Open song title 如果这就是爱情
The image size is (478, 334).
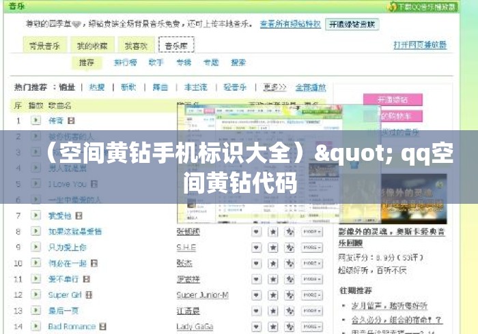tap(75, 232)
